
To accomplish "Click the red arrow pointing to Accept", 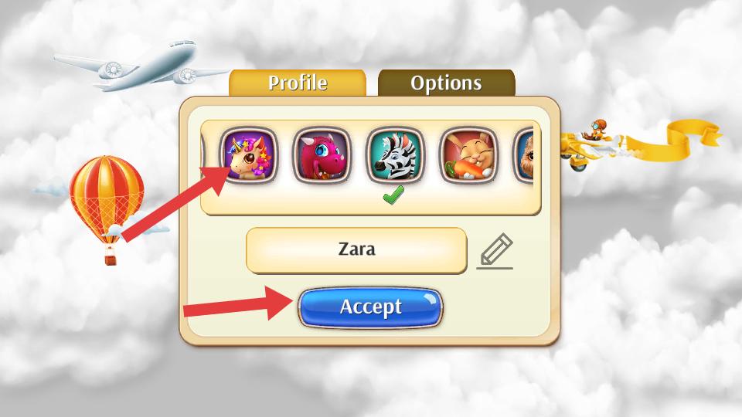I will pyautogui.click(x=240, y=303).
